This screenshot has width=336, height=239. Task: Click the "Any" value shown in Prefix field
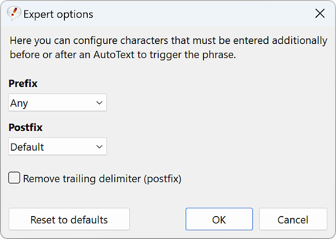19,104
